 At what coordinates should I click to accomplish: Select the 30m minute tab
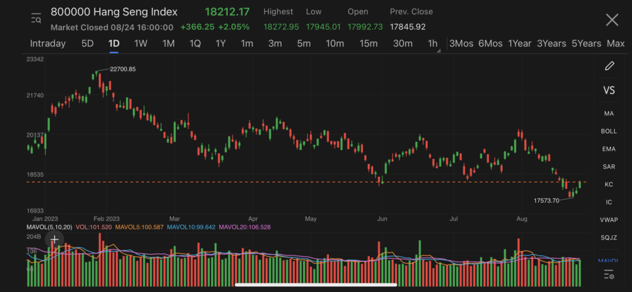pos(402,44)
